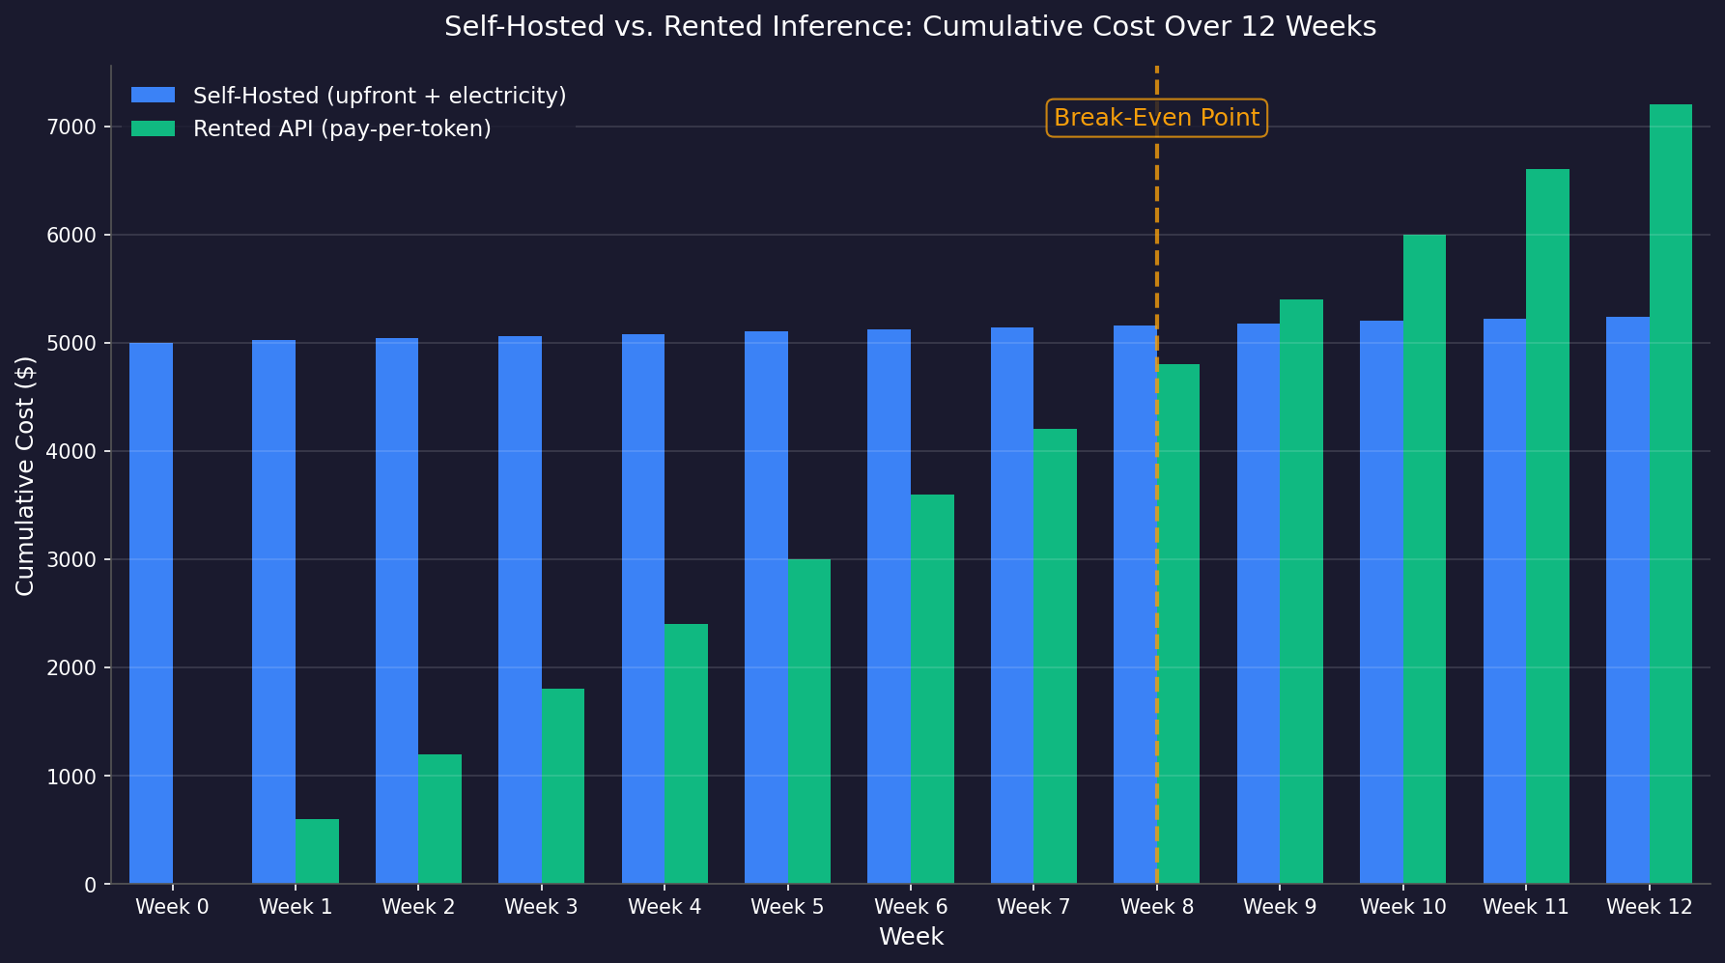Click the 'Week 9' axis tick label
This screenshot has width=1725, height=963.
pos(1280,907)
